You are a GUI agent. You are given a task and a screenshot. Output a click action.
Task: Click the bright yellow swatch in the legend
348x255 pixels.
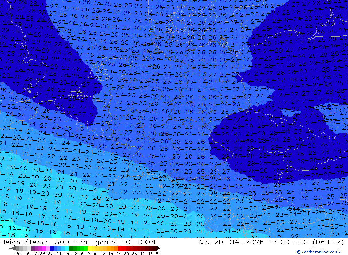90,248
